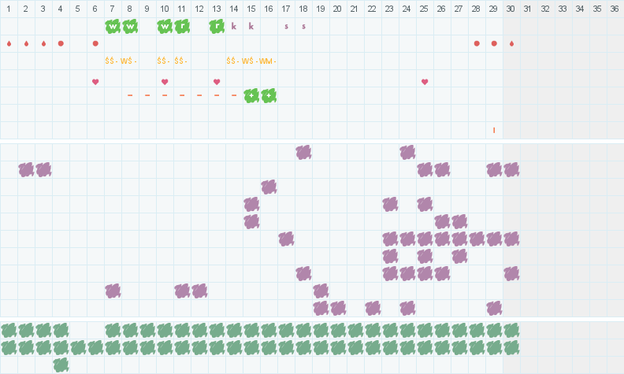Click the small orange tick on day 29
Screen dimensions: 624x374
[x=494, y=130]
